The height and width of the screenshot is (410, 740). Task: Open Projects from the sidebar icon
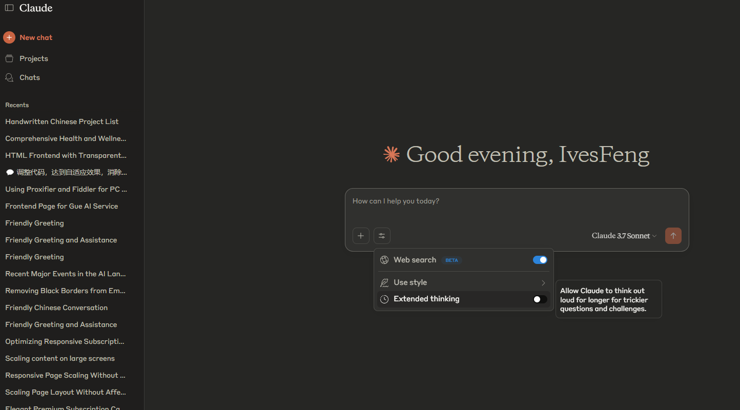tap(9, 58)
